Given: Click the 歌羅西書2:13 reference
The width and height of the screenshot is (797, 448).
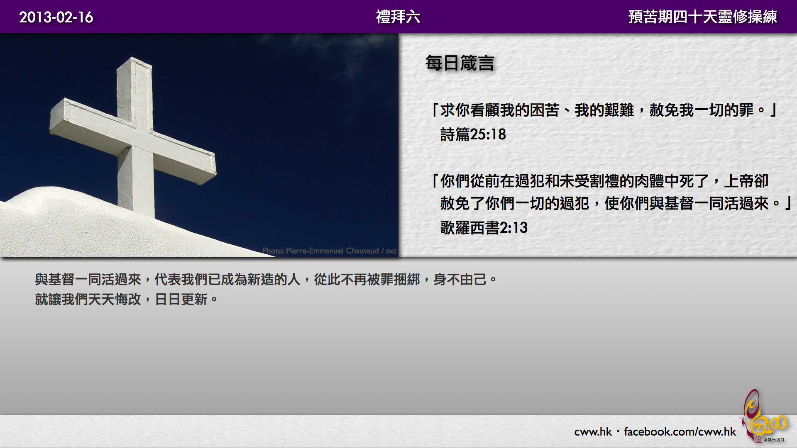Looking at the screenshot, I should pyautogui.click(x=484, y=228).
